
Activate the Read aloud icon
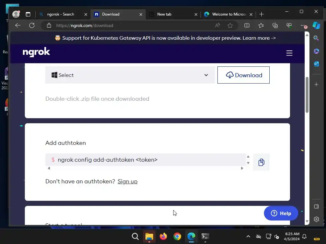[217, 25]
